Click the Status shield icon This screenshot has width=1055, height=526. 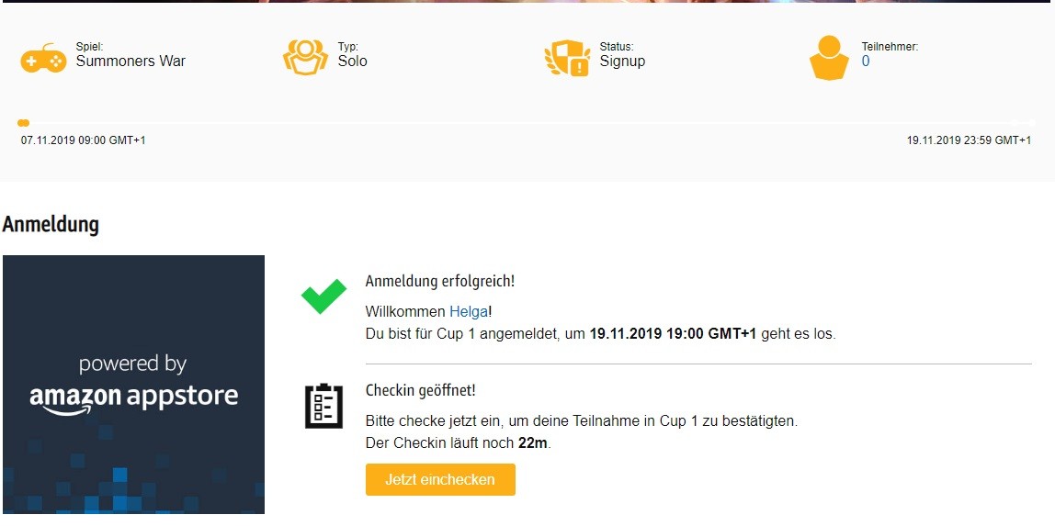pyautogui.click(x=567, y=59)
